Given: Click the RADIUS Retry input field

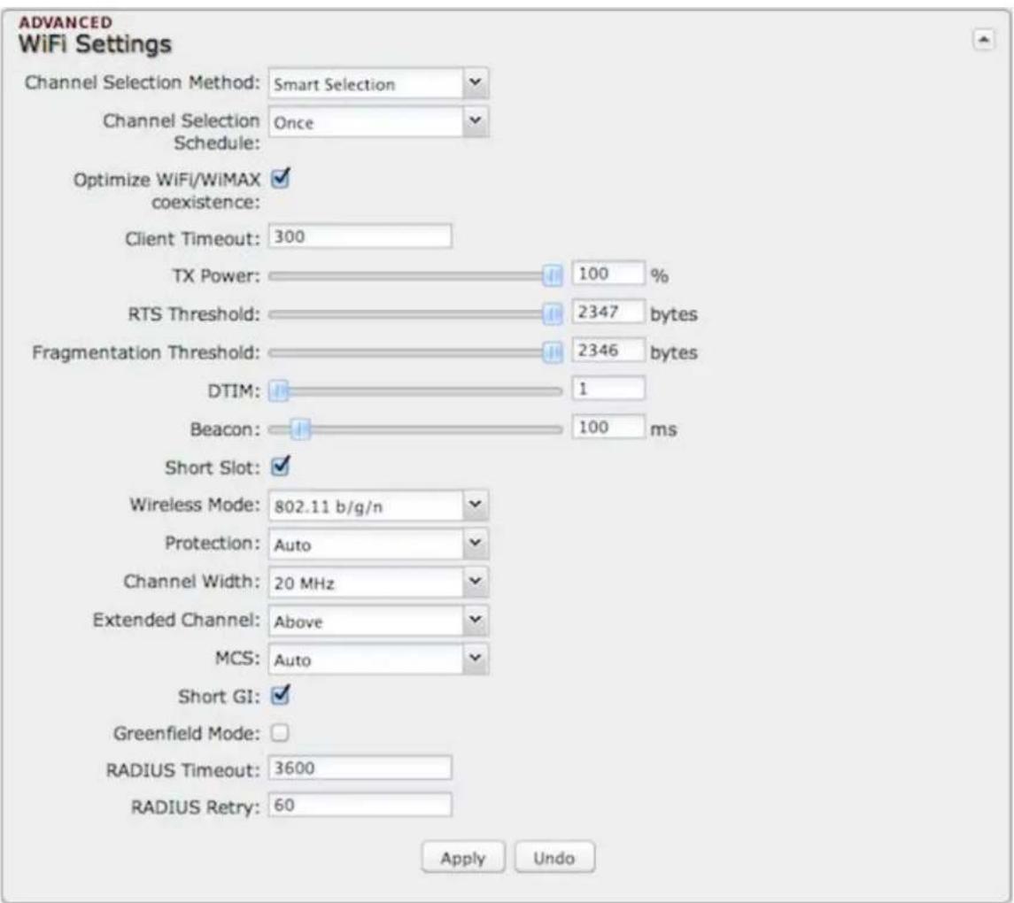Looking at the screenshot, I should coord(360,806).
